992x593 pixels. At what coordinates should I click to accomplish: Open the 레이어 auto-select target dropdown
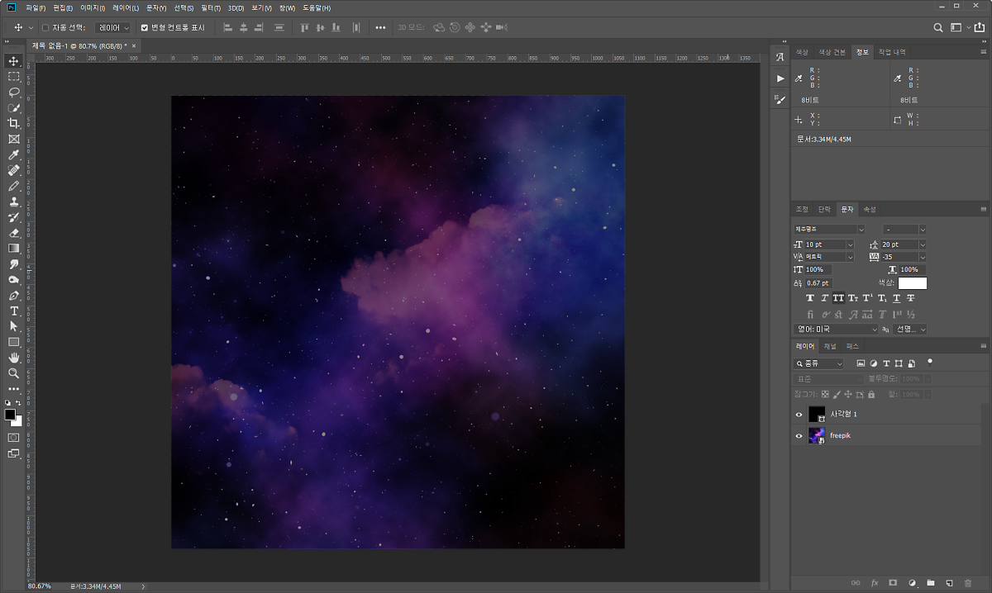click(113, 27)
